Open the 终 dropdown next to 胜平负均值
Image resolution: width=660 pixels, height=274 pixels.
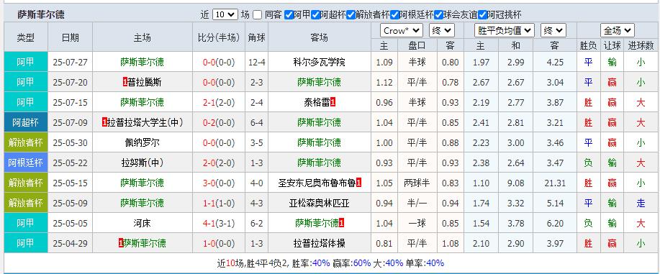coord(553,30)
